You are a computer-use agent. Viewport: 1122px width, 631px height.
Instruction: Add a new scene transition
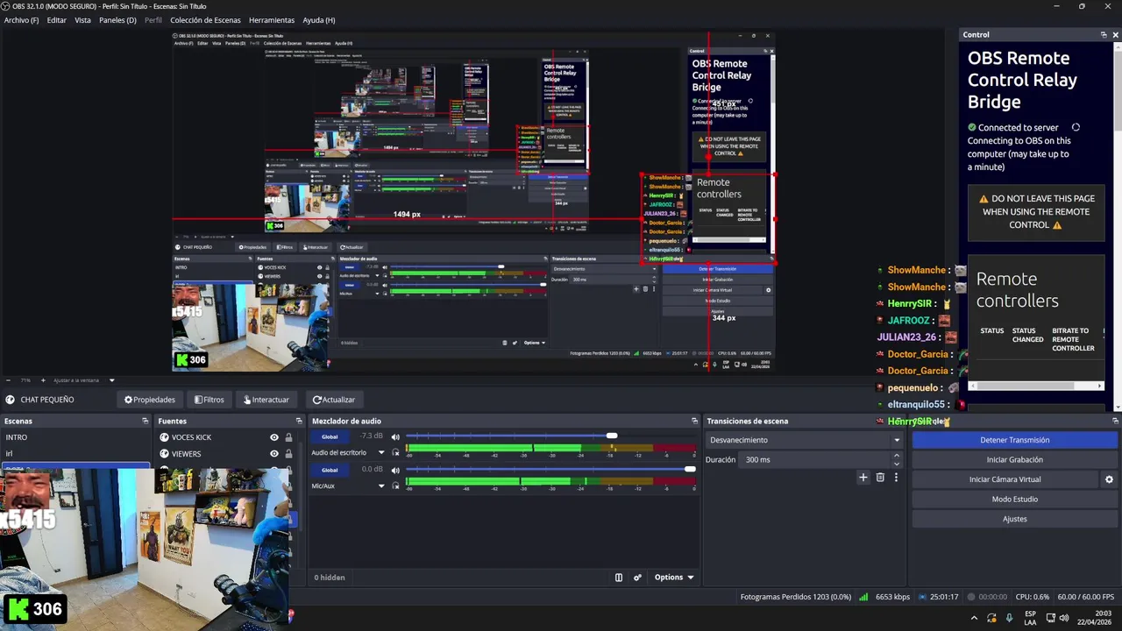(x=863, y=478)
